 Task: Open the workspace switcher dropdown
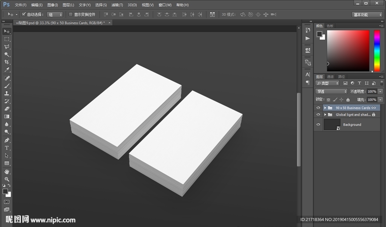[367, 15]
